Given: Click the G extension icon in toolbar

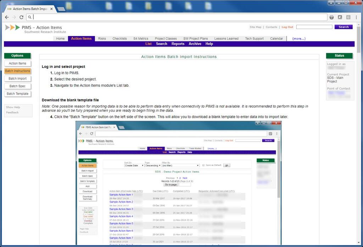Looking at the screenshot, I should [348, 17].
